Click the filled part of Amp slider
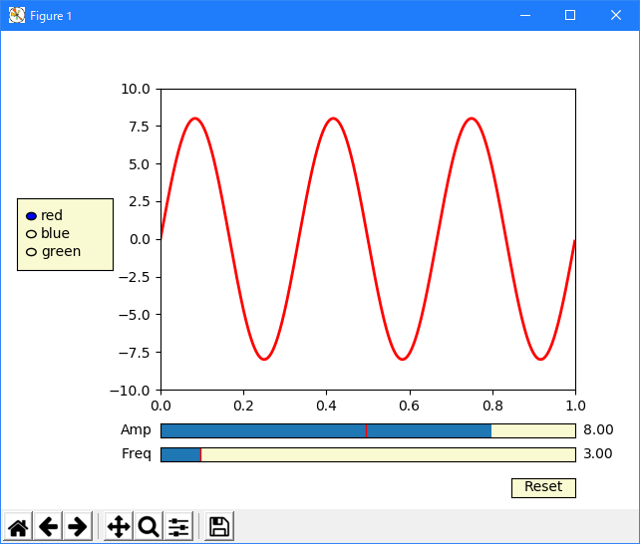Screen dimensions: 640x544 (259, 430)
